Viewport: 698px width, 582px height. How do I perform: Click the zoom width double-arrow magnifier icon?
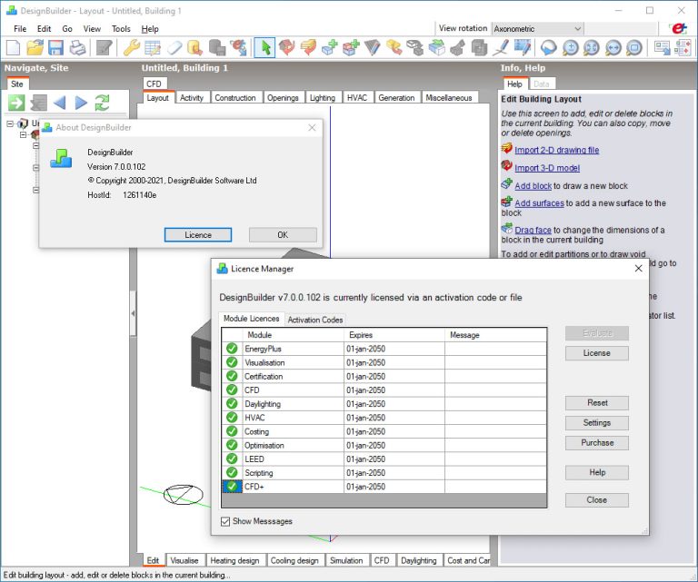613,47
